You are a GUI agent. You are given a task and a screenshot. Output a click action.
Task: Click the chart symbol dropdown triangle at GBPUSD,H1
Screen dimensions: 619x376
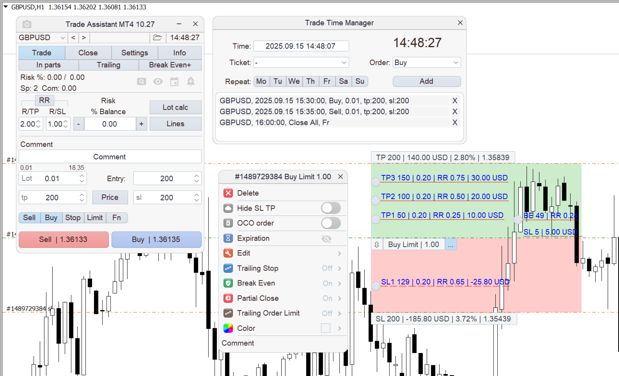pyautogui.click(x=6, y=7)
